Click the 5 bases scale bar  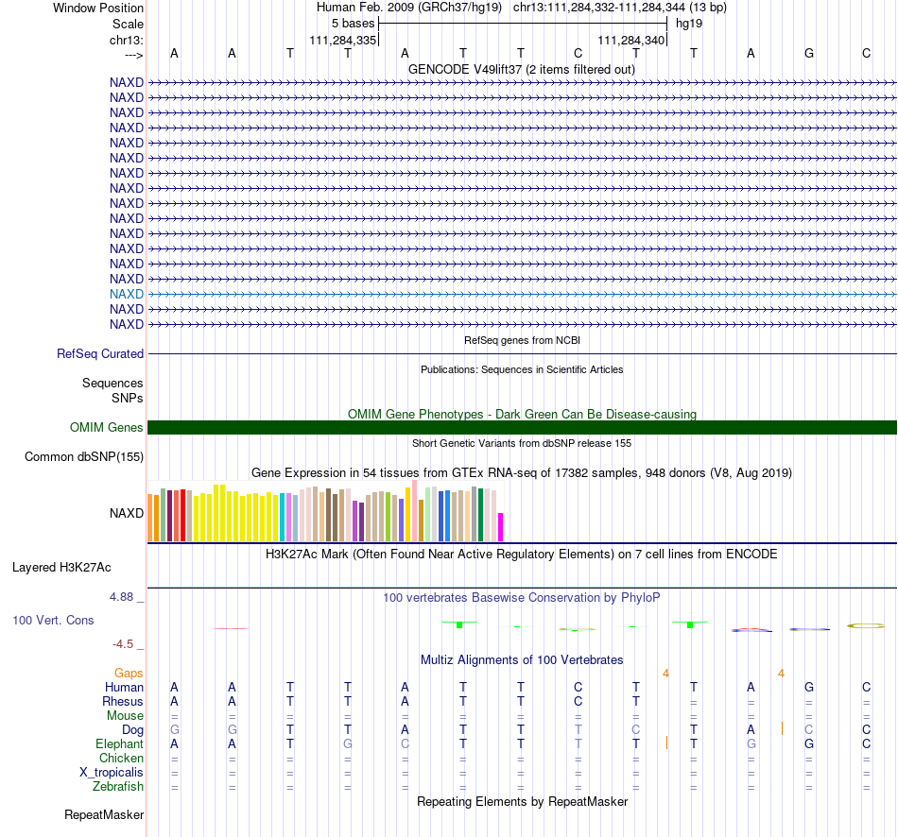(523, 24)
